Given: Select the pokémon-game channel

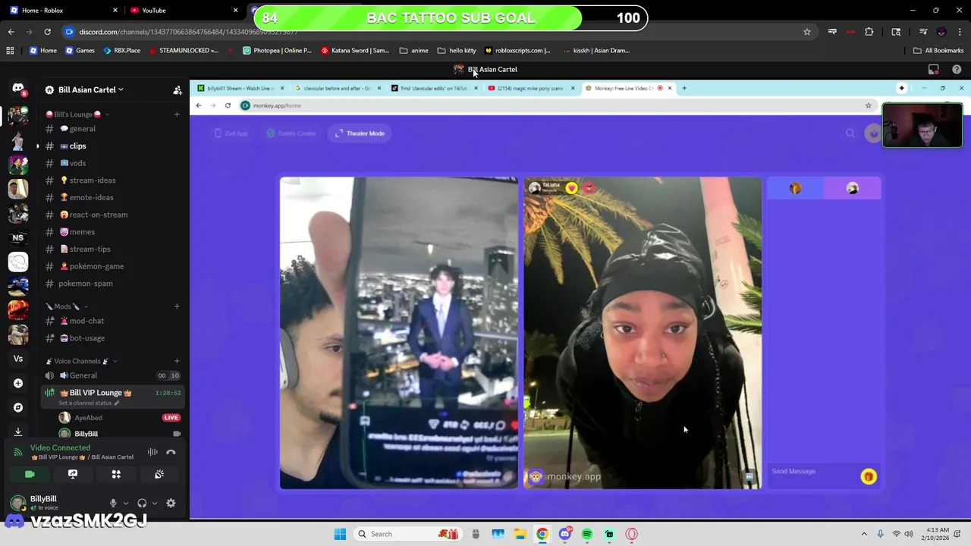Looking at the screenshot, I should [112, 266].
